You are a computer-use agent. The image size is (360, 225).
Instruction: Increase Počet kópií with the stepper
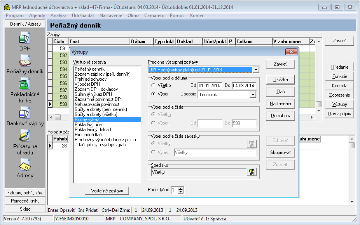click(x=181, y=188)
